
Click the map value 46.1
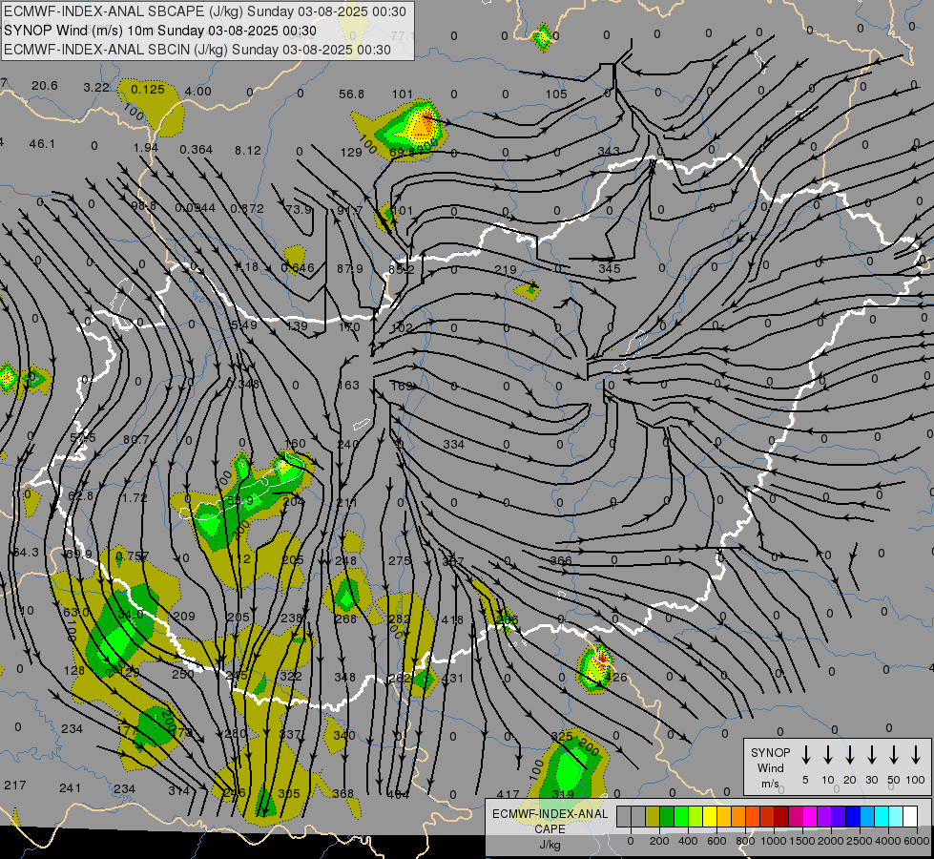point(42,144)
